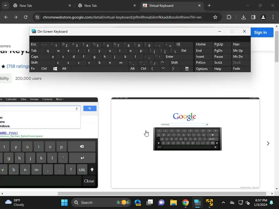
Task: Show hidden system tray icons chevron
Action: [x=223, y=202]
